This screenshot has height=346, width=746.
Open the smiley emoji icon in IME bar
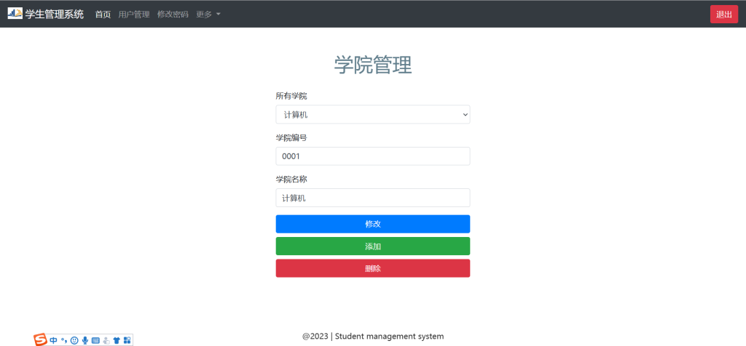74,340
